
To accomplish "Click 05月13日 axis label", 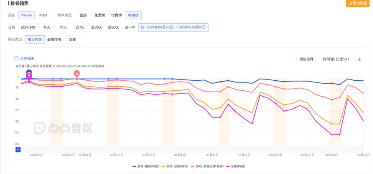I will [180, 155].
